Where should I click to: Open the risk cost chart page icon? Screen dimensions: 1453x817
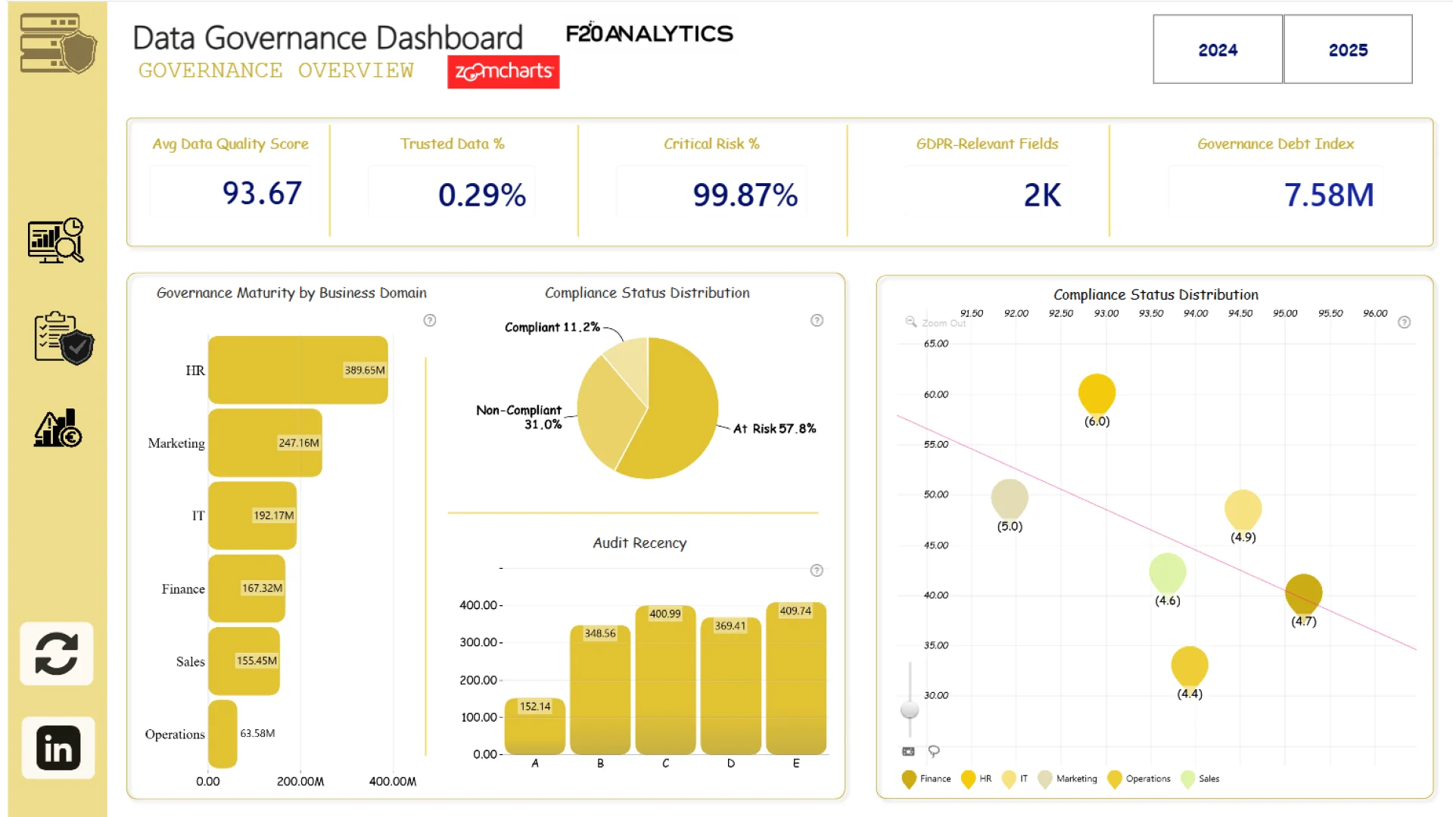coord(58,429)
